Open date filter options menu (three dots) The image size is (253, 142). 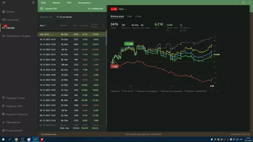click(x=106, y=17)
